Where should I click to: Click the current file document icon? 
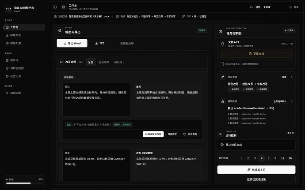point(55,16)
